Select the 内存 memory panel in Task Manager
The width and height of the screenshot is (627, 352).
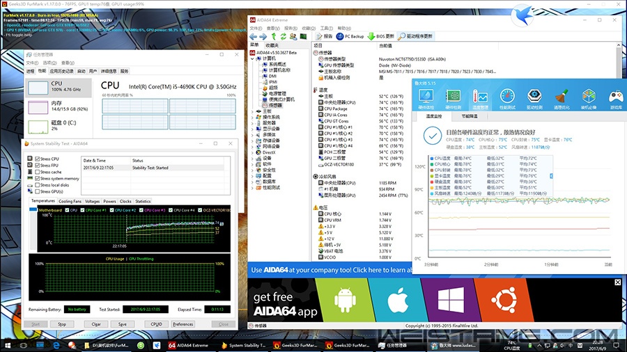click(x=59, y=106)
